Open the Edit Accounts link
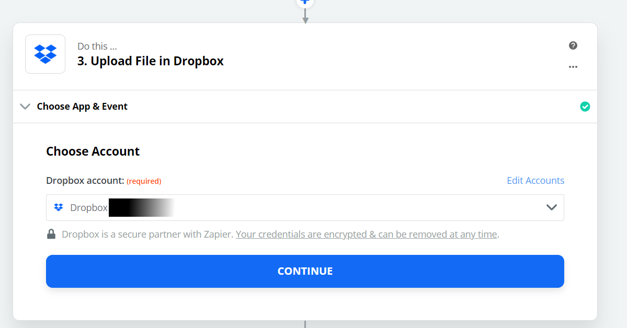Screen dimensions: 627x328 [535, 181]
